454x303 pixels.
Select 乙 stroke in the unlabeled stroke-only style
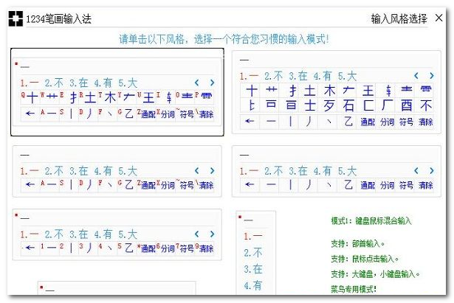pyautogui.click(x=348, y=185)
